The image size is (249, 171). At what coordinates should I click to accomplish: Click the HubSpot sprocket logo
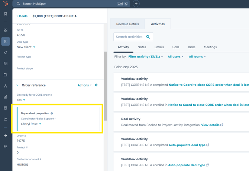coord(6,4)
